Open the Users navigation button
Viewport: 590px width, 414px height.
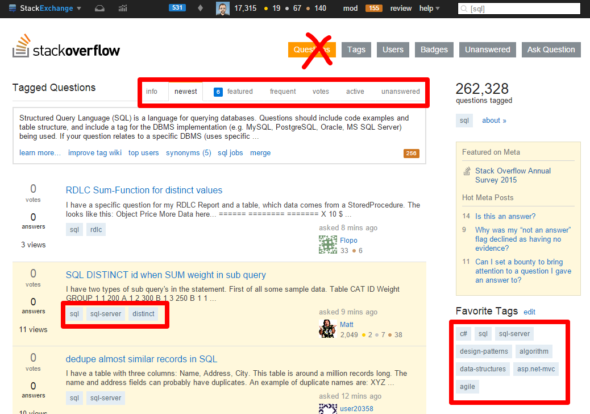pos(393,49)
